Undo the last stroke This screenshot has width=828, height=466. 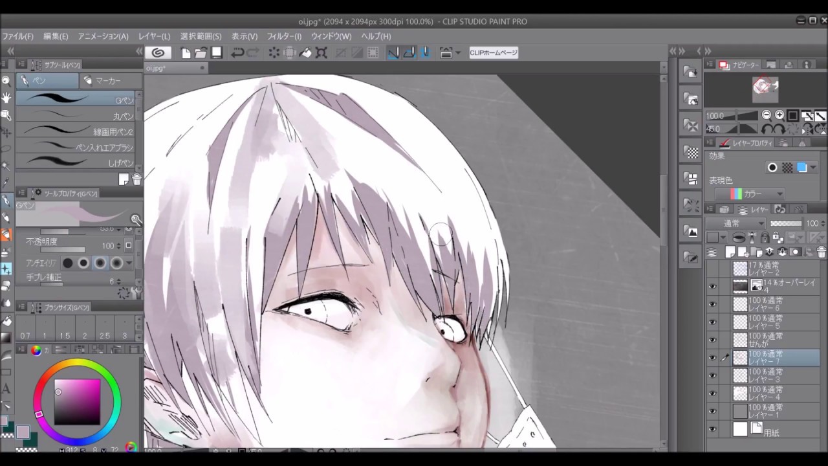pos(237,53)
